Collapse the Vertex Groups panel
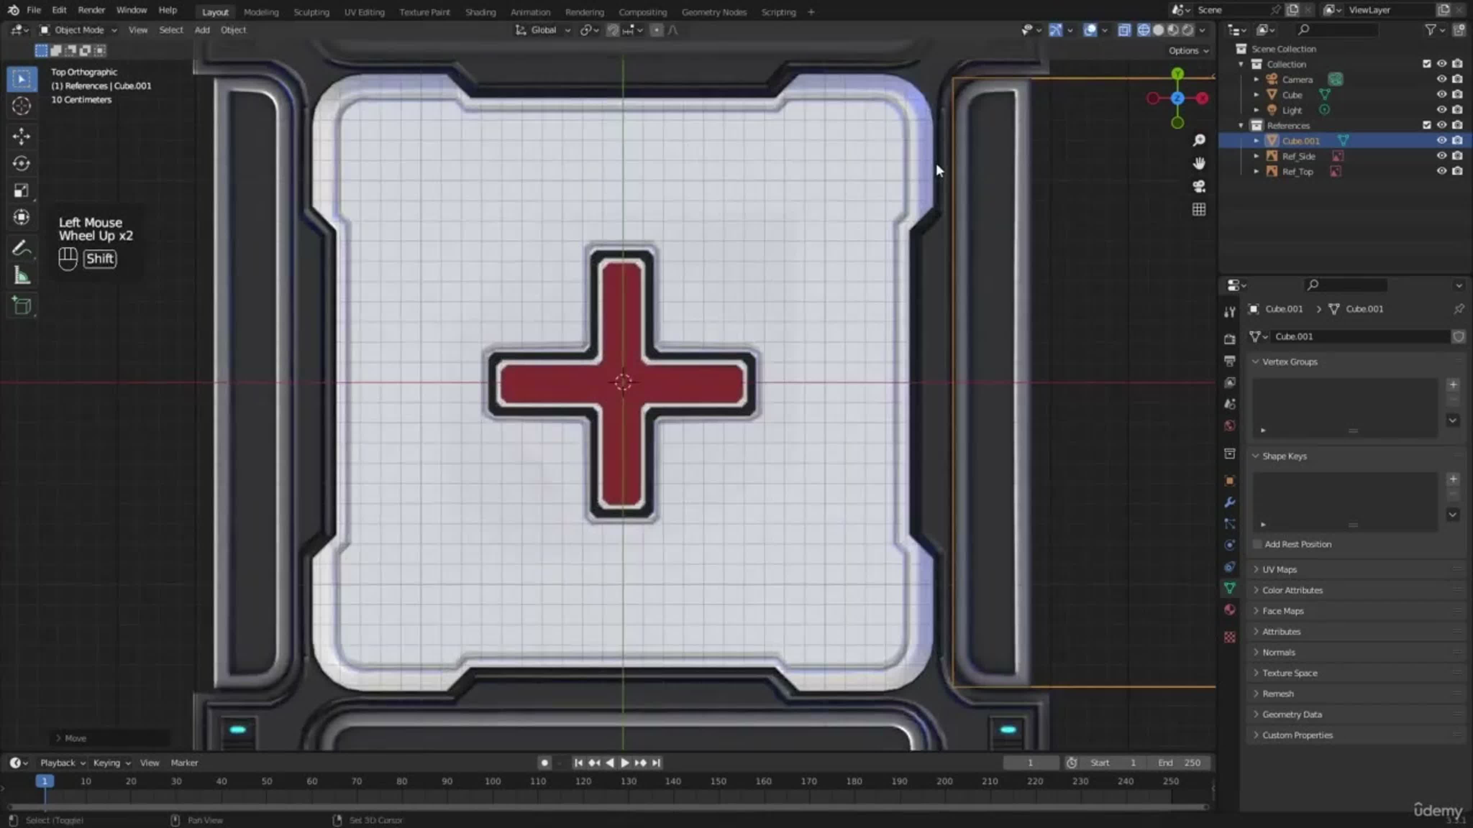 click(1290, 362)
